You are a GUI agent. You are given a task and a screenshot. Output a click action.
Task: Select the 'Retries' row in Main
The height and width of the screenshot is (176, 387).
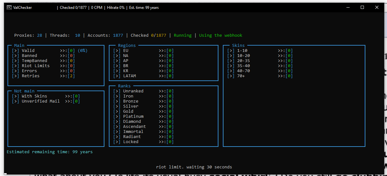43,76
